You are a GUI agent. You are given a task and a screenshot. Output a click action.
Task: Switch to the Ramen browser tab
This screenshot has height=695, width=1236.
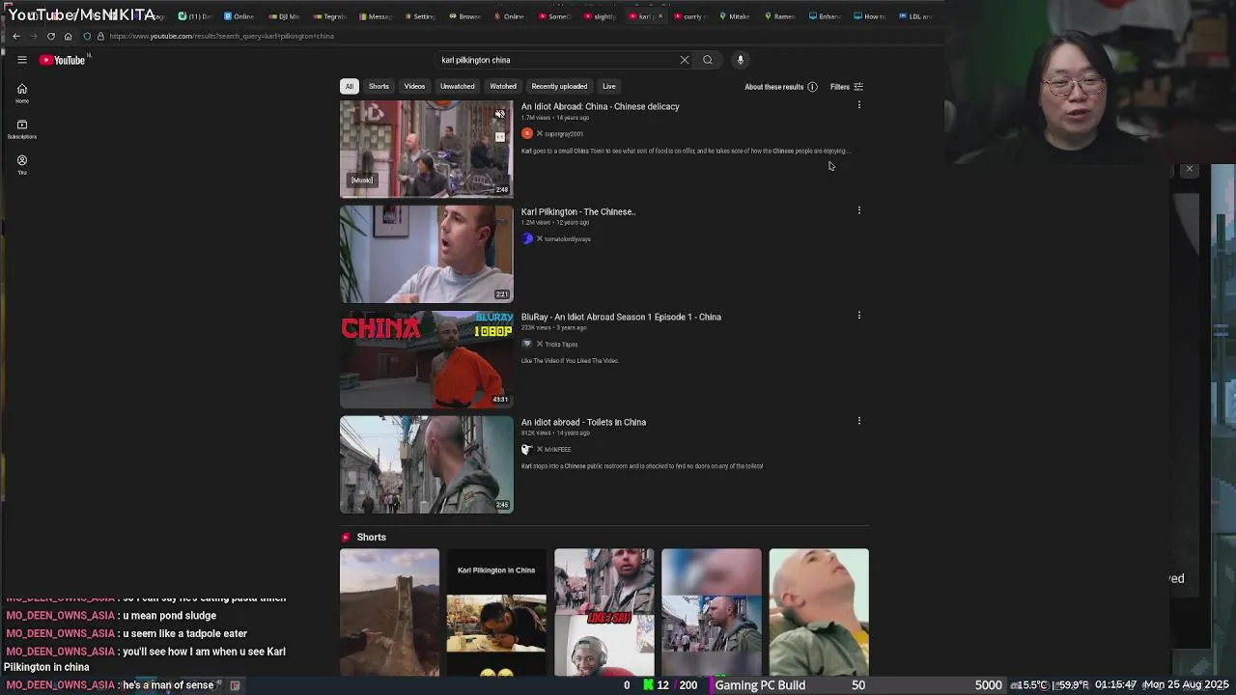pos(779,16)
